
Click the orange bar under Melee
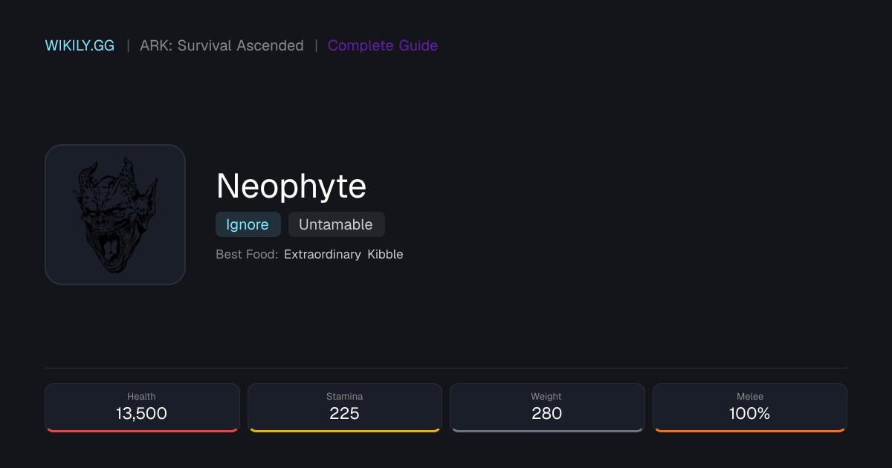(750, 430)
